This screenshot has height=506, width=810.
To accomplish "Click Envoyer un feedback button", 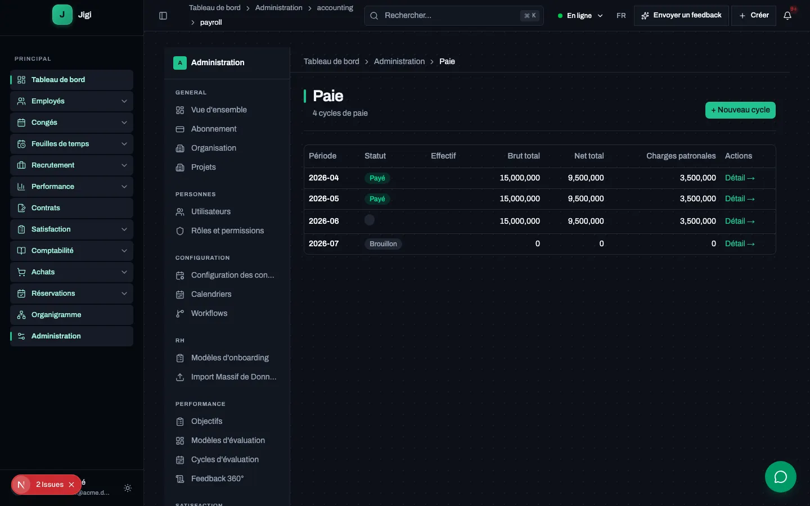I will (681, 16).
